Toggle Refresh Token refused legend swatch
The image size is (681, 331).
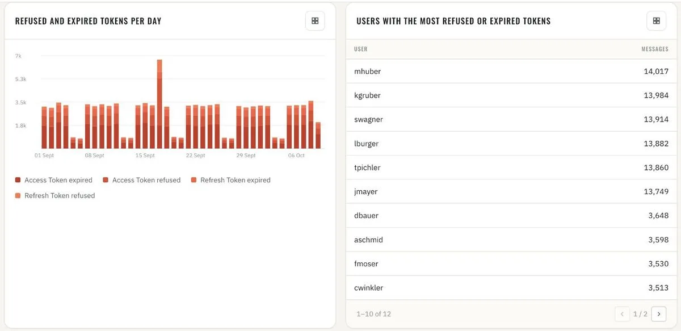(18, 195)
